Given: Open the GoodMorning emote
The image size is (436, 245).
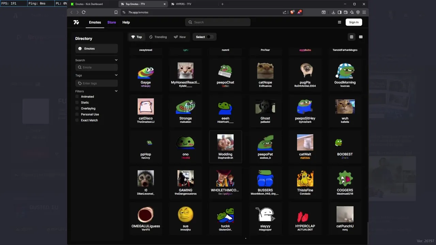Looking at the screenshot, I should [345, 75].
